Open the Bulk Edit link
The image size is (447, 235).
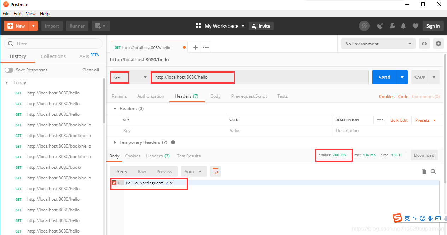point(399,120)
